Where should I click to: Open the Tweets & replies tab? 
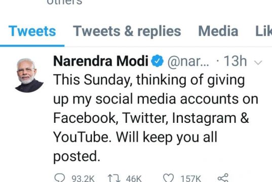[x=127, y=31]
